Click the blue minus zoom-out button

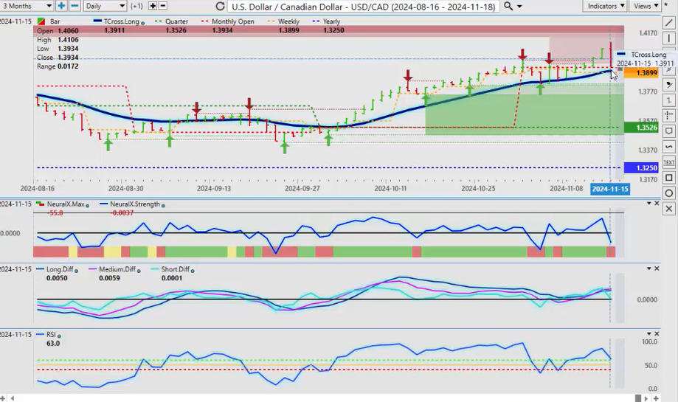tap(75, 6)
